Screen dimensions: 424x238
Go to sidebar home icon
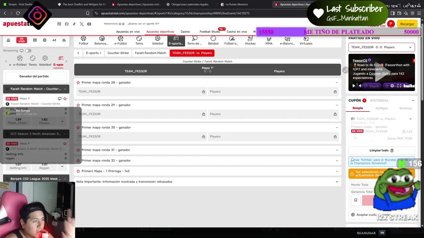point(8,40)
